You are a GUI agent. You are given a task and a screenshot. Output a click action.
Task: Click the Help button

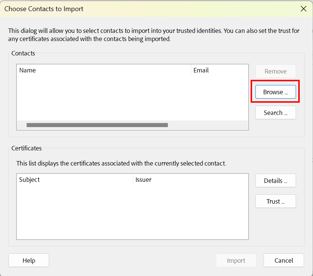pos(28,260)
